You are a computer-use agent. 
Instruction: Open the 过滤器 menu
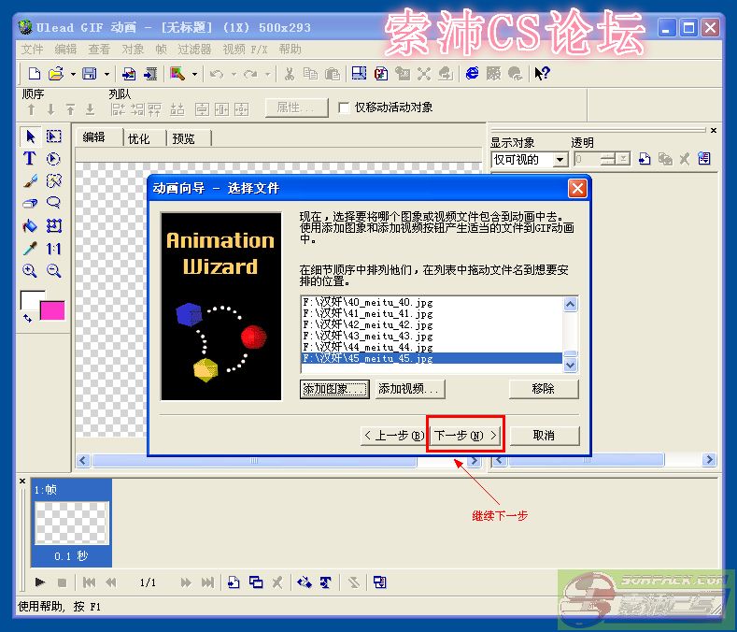[x=194, y=50]
